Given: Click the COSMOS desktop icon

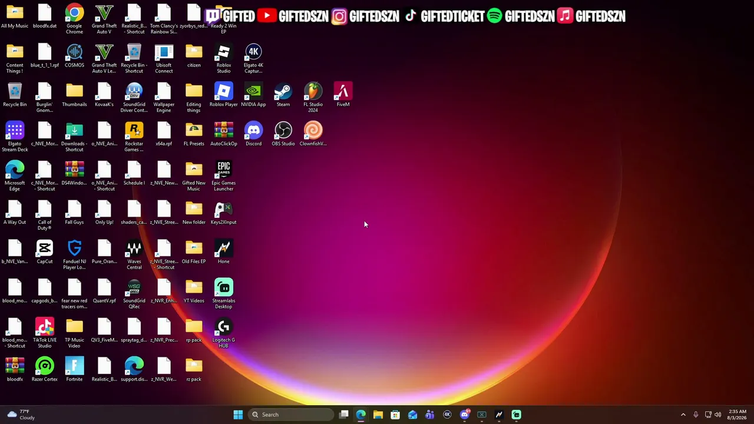Looking at the screenshot, I should (x=74, y=55).
